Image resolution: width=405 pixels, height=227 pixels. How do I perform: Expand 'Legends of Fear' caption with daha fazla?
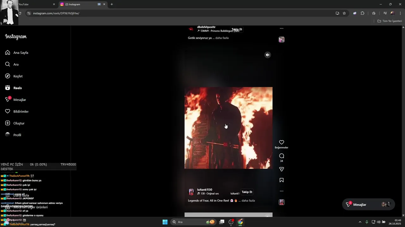[x=248, y=201]
